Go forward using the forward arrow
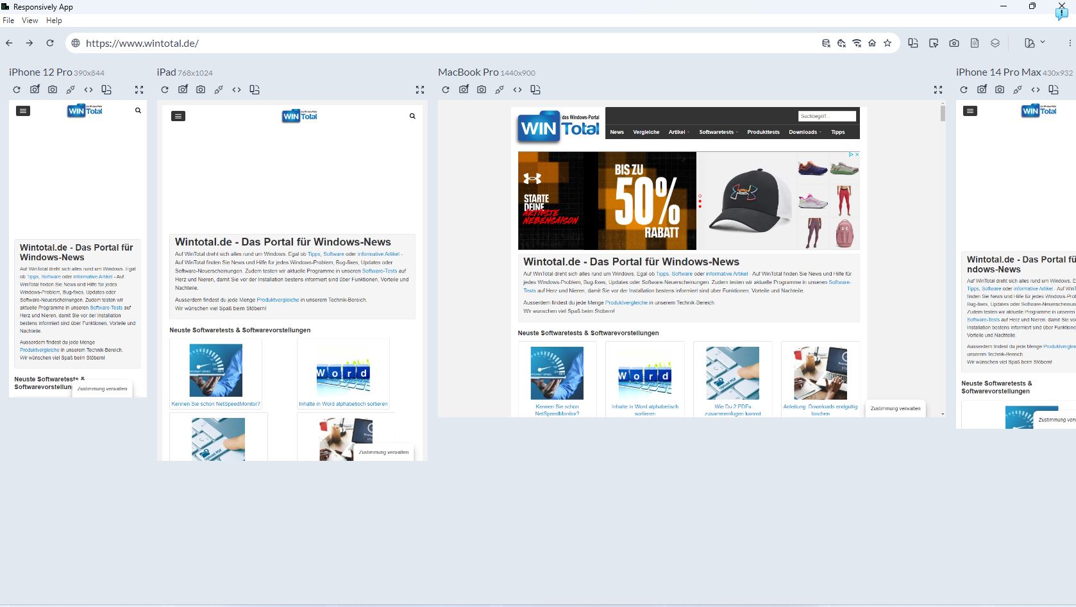The height and width of the screenshot is (607, 1076). click(x=29, y=43)
